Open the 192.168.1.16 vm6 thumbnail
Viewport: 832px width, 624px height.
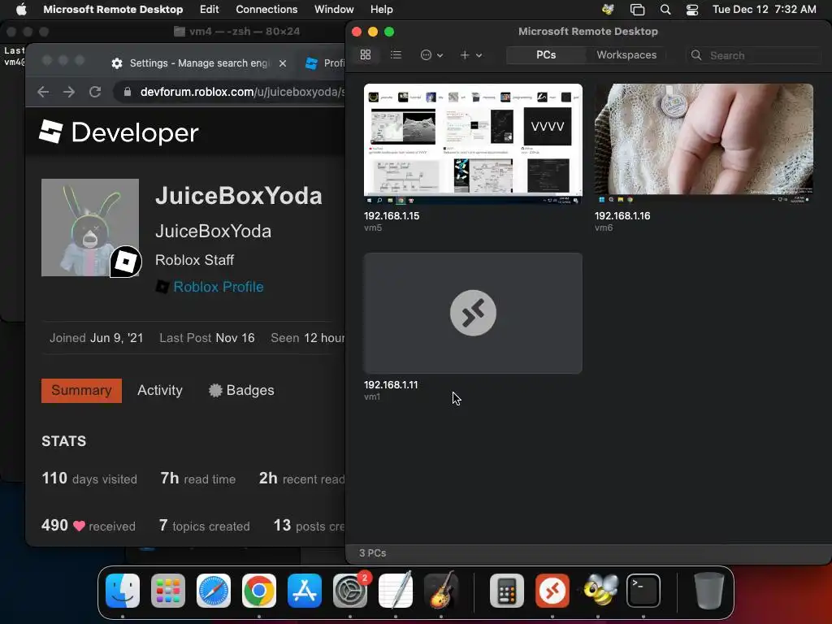point(704,144)
